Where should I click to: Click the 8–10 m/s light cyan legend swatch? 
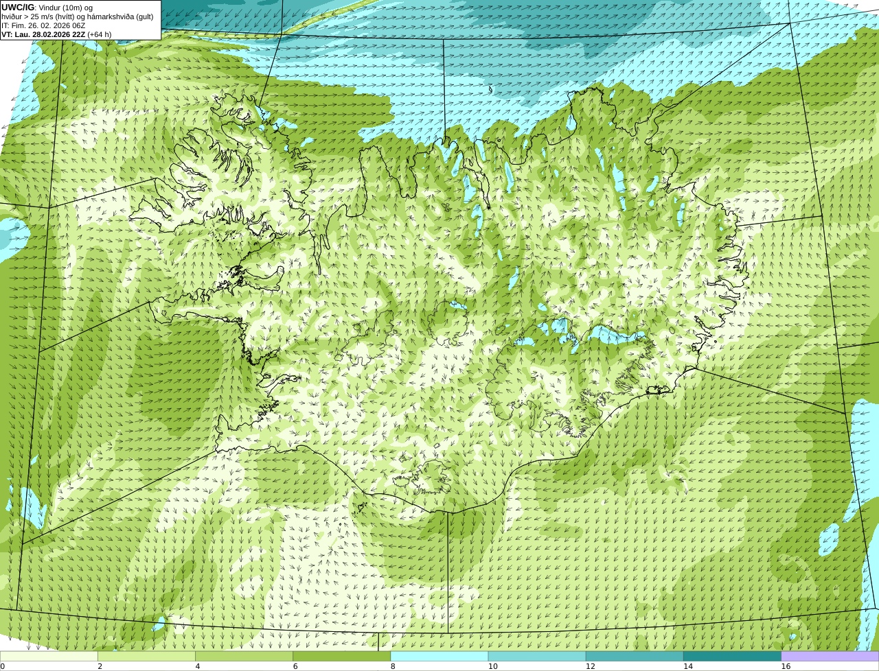[x=439, y=656]
